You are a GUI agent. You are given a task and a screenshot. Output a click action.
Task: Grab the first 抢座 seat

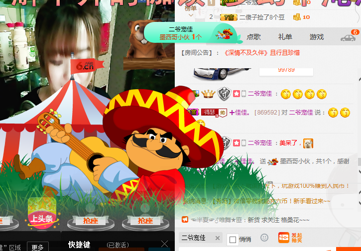pos(91,221)
